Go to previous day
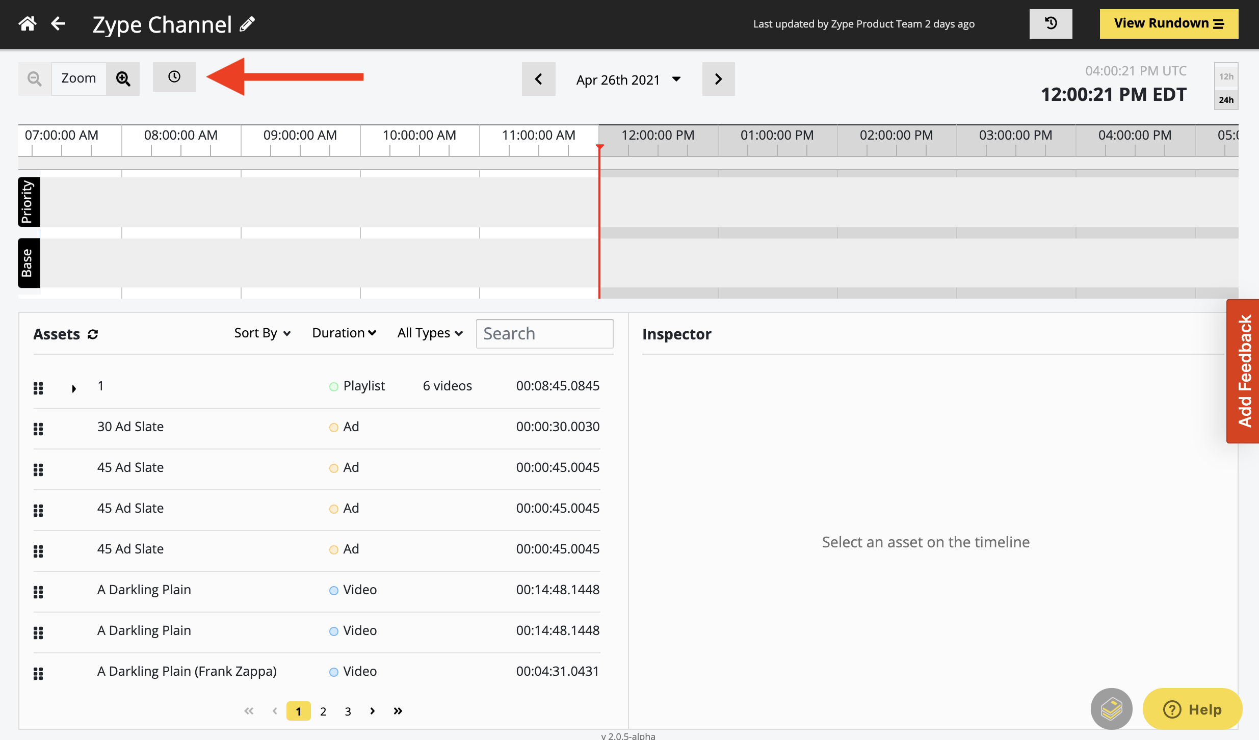Screen dimensions: 1259x740 click(x=538, y=79)
